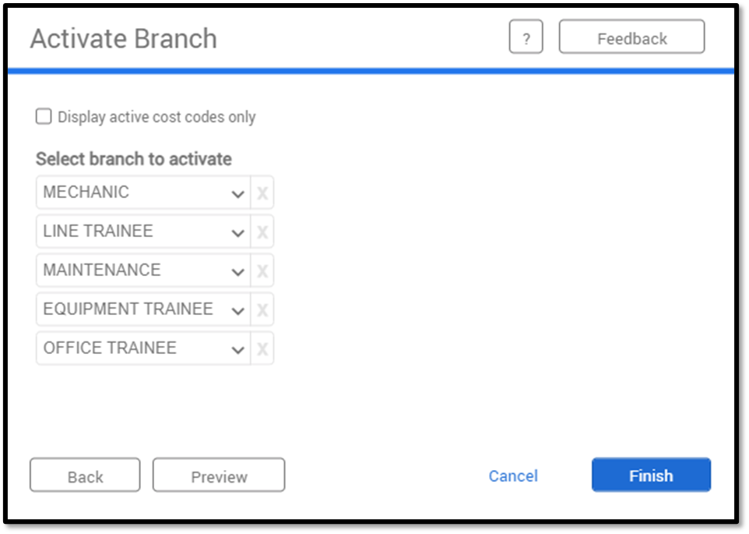Remove the MECHANIC branch using its X icon
The height and width of the screenshot is (534, 749).
(262, 192)
